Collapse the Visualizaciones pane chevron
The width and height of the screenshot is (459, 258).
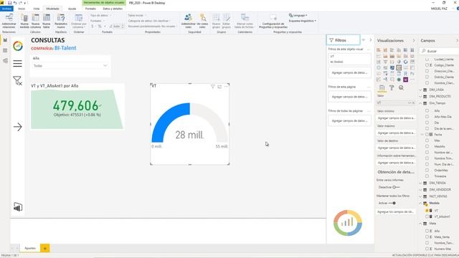pos(414,40)
